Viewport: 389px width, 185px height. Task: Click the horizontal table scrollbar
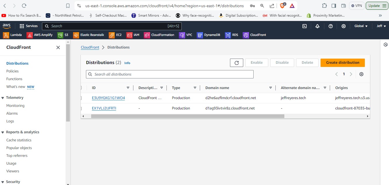187,116
